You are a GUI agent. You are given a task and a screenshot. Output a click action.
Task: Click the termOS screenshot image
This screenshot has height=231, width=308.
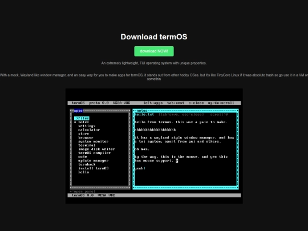154,146
